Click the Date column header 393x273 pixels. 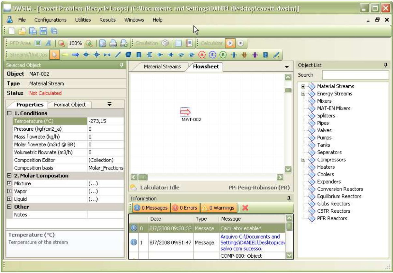[170, 219]
